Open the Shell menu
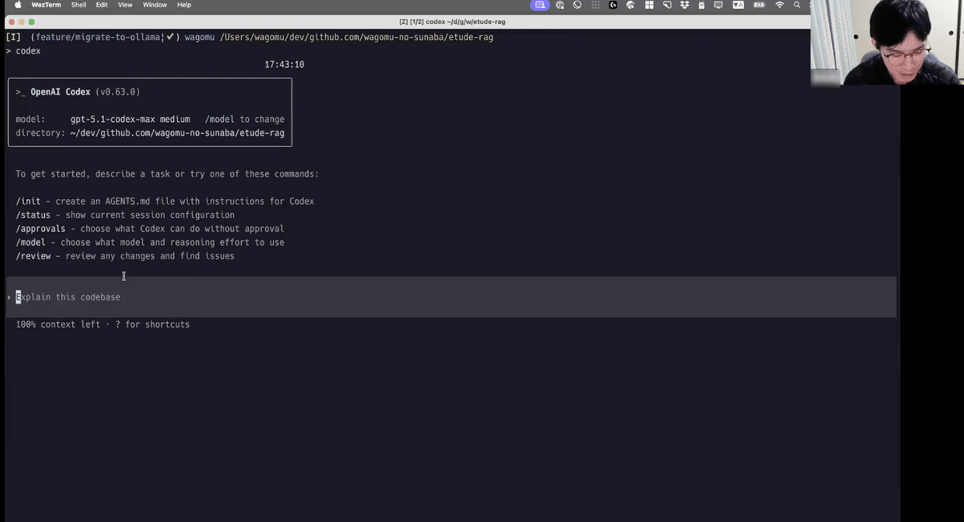This screenshot has height=522, width=964. [x=78, y=5]
